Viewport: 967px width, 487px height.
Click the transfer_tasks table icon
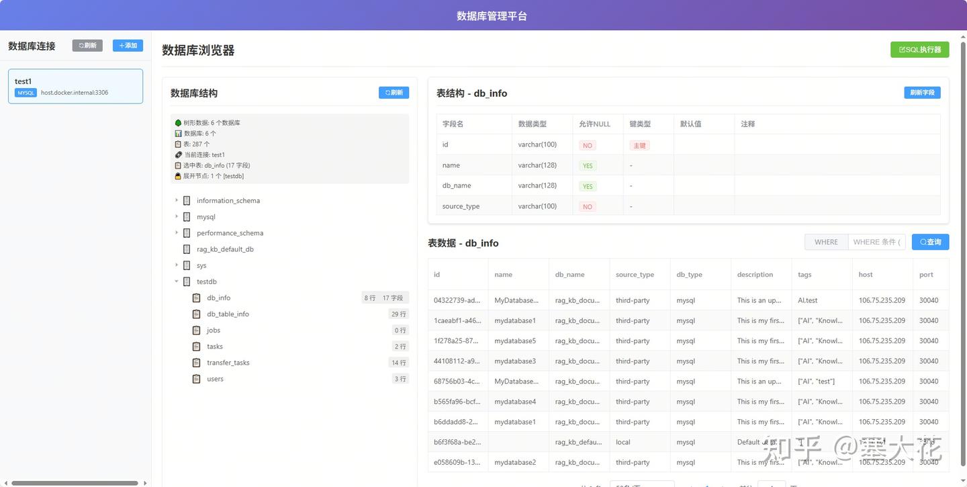point(196,362)
